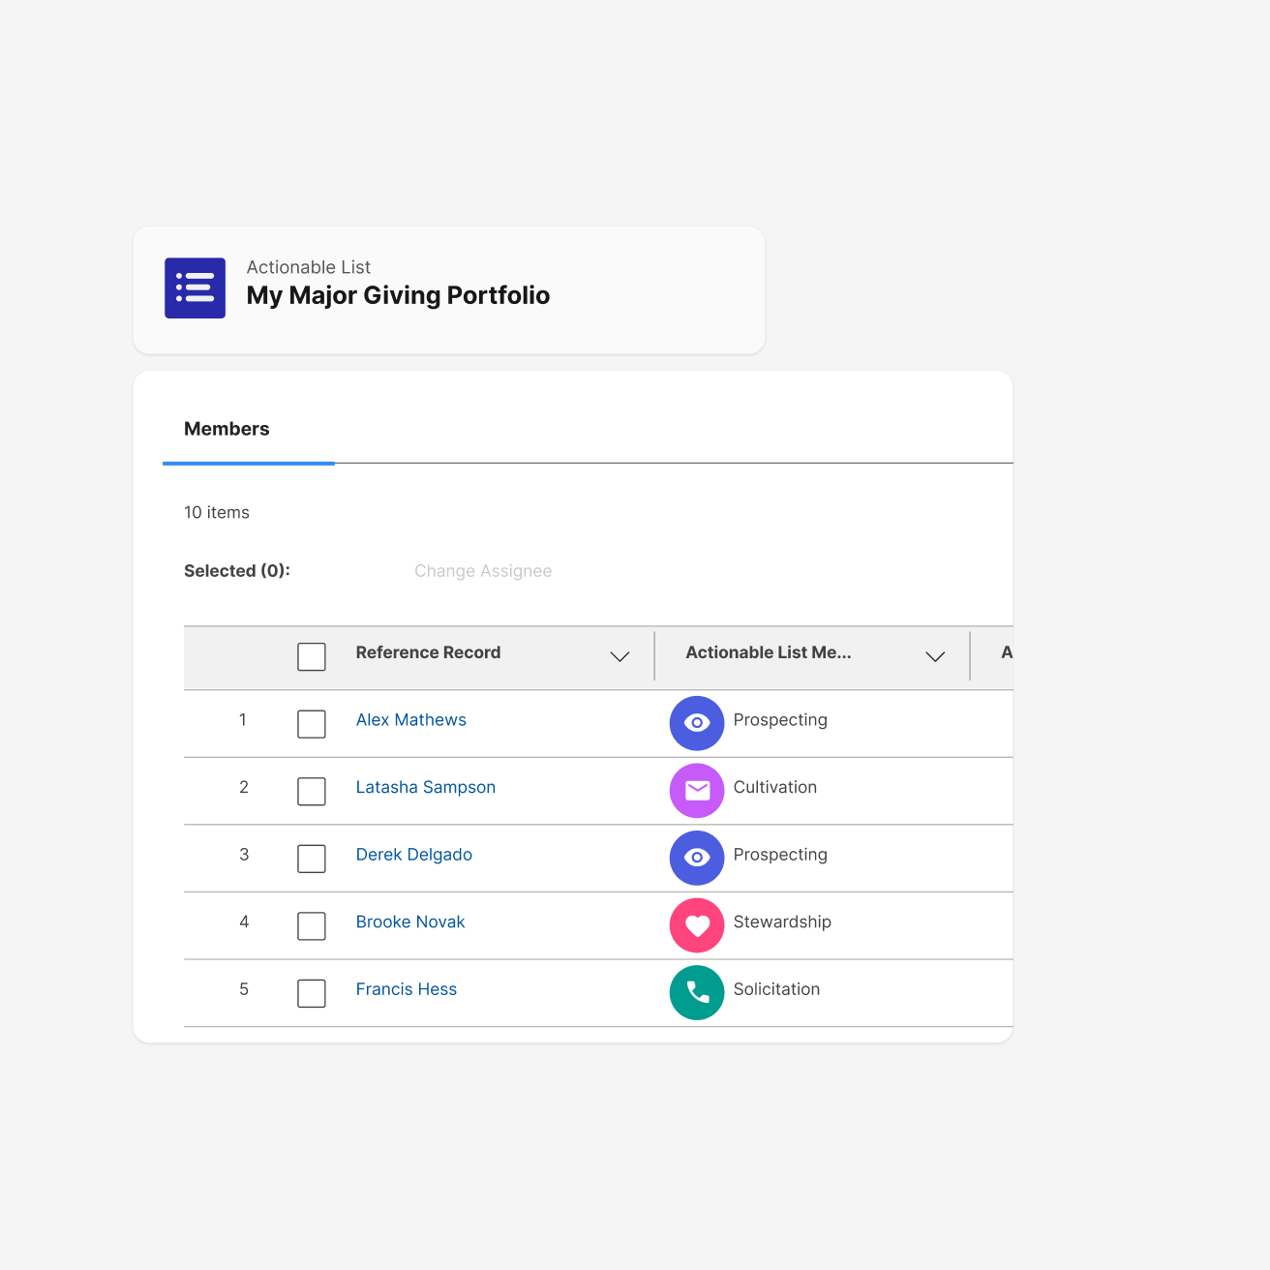Tick the select-all checkbox in table header

pos(312,656)
